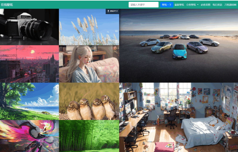Visit the 刀客源码网 link
This screenshot has width=238, height=152.
(x=230, y=5)
